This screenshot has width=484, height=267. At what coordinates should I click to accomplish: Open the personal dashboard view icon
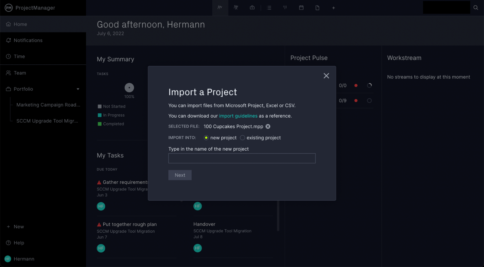220,8
